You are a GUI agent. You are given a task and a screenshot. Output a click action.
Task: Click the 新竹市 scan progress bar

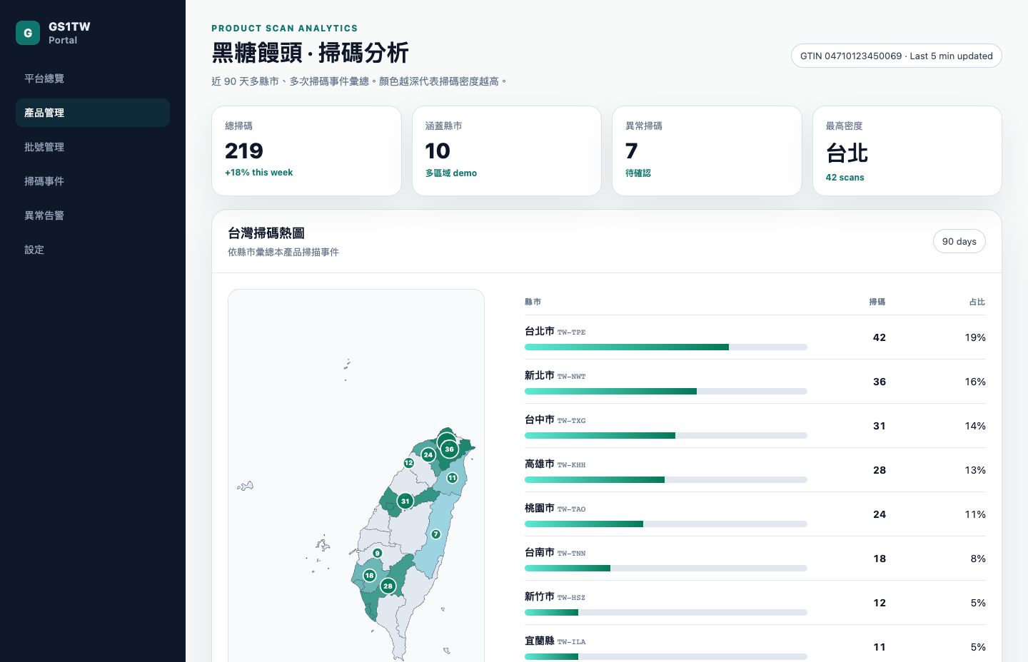tap(666, 613)
